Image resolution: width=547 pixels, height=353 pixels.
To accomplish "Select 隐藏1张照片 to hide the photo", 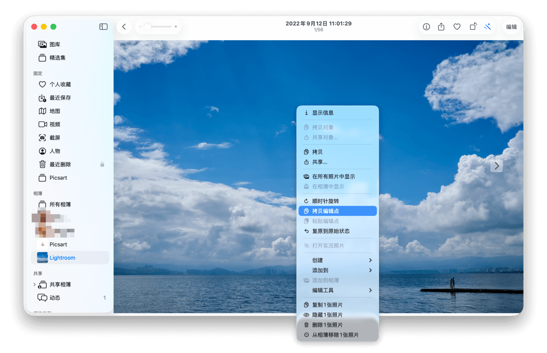I will point(327,315).
